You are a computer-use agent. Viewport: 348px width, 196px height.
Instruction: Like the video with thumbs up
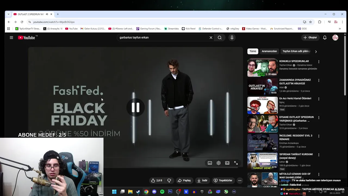pyautogui.click(x=157, y=180)
